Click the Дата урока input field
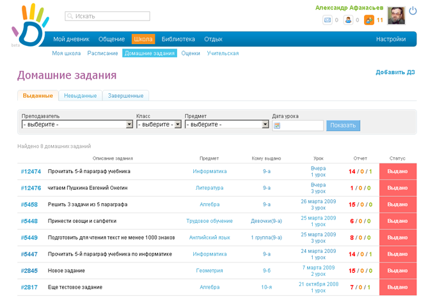The height and width of the screenshot is (297, 435). click(302, 126)
